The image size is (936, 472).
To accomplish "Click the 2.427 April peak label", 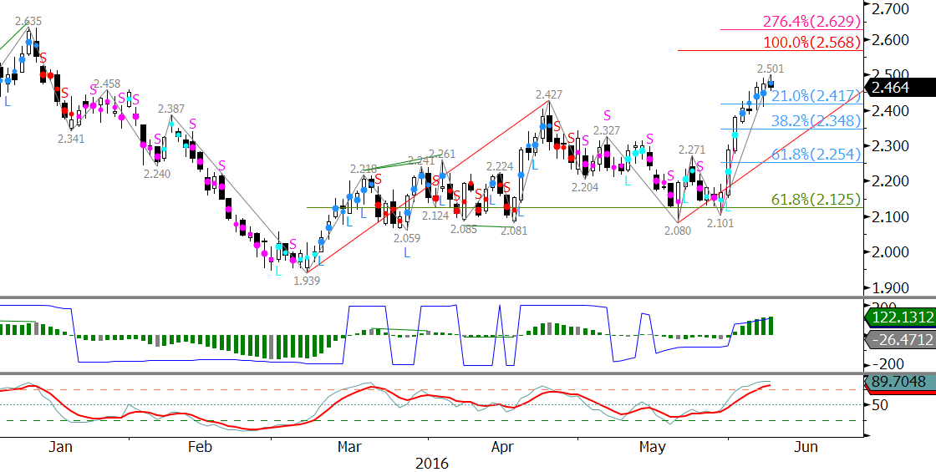I will [548, 94].
